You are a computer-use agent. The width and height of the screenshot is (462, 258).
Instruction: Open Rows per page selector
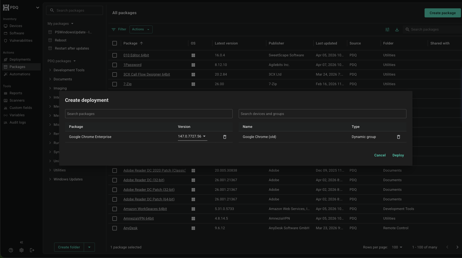pos(397,247)
